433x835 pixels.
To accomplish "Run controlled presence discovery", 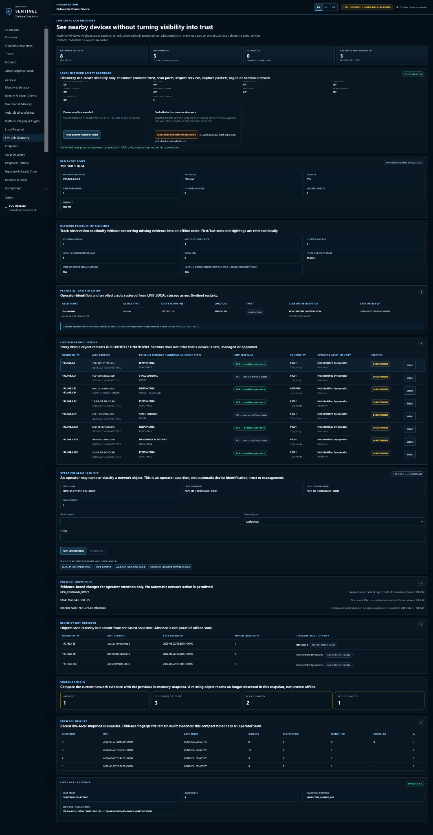I will pyautogui.click(x=176, y=135).
